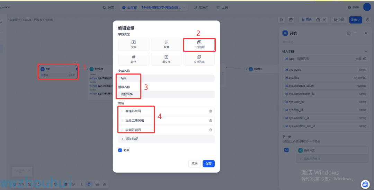
Task: Open the 工作室 tab
Action: coord(129,7)
